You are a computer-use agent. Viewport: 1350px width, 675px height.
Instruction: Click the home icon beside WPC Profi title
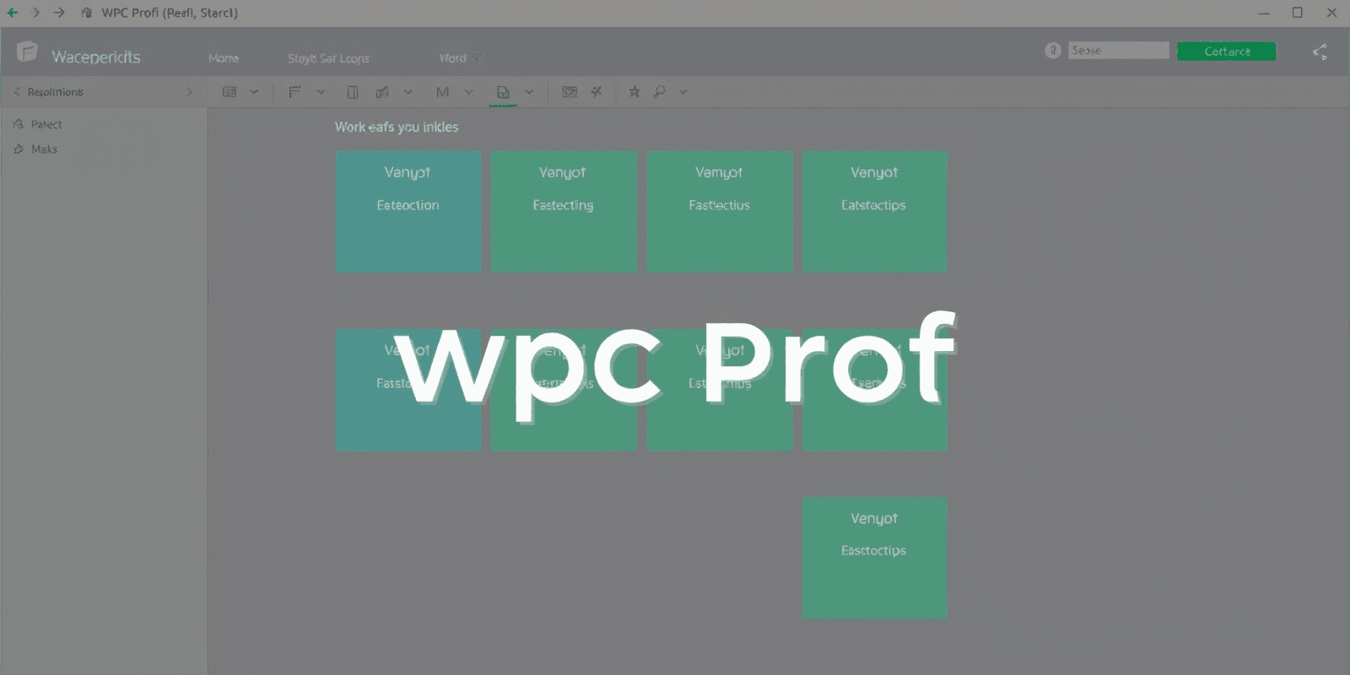click(x=86, y=13)
